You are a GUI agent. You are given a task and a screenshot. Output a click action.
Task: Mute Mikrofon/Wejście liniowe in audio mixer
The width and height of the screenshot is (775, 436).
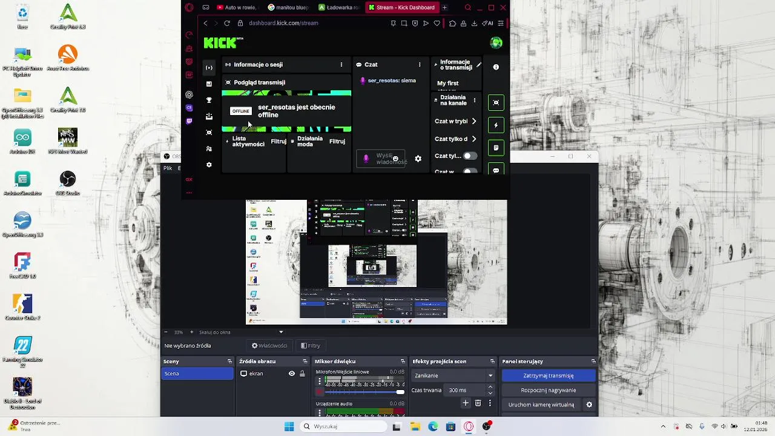320,392
